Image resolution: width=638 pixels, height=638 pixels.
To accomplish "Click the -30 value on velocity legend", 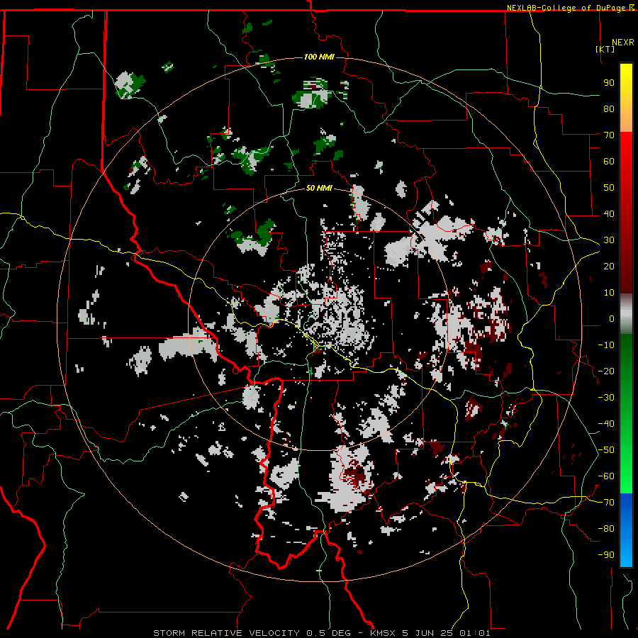I will click(606, 398).
